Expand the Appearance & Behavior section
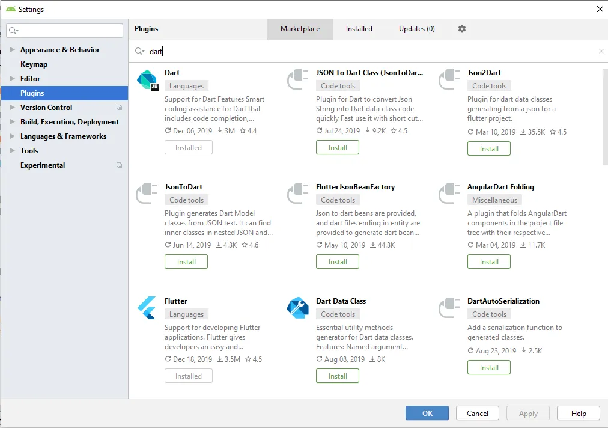608x428 pixels. click(13, 50)
